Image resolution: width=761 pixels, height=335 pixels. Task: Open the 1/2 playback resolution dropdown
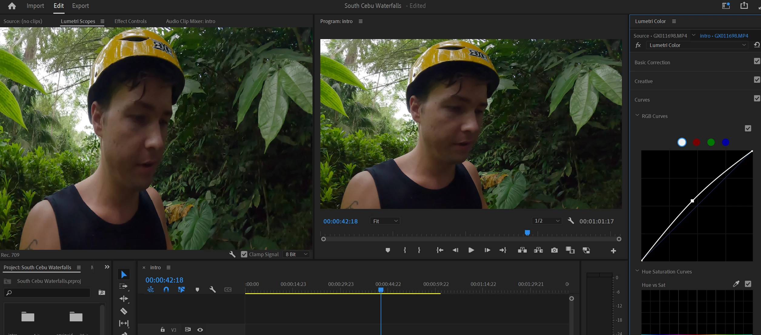click(x=547, y=221)
